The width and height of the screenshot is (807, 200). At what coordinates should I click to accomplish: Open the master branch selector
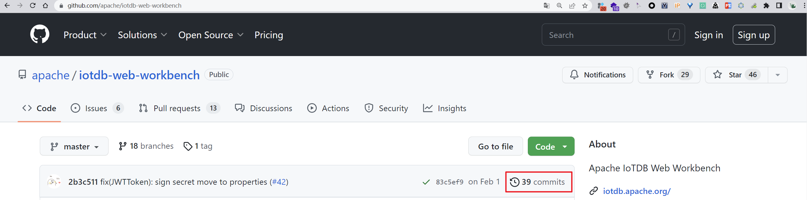[74, 146]
